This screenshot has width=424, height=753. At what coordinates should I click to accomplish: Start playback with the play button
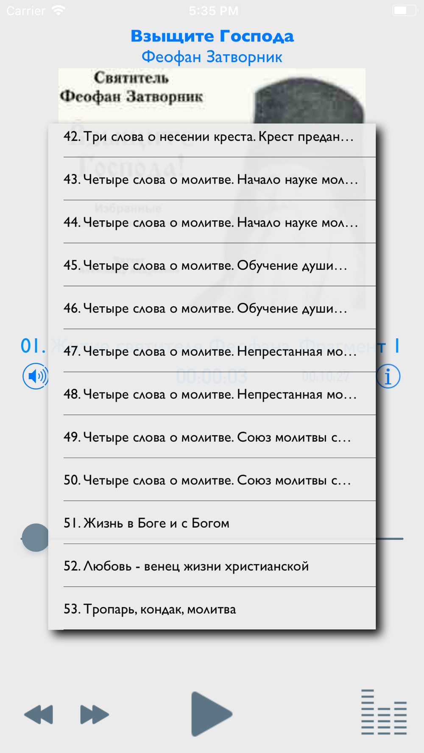pos(212,714)
